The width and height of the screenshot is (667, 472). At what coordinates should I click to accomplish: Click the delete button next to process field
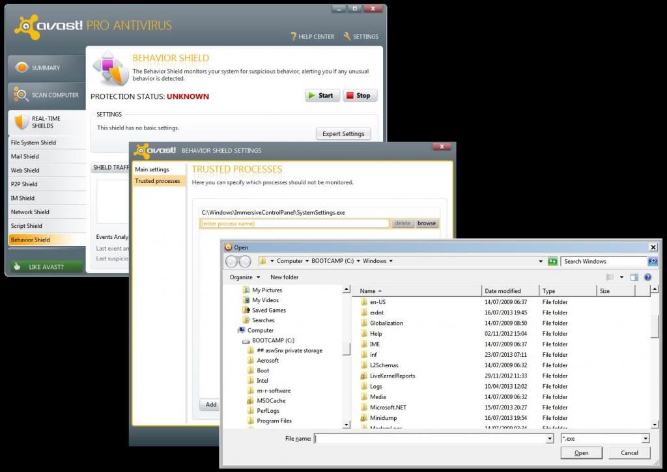[x=403, y=223]
